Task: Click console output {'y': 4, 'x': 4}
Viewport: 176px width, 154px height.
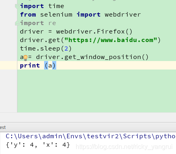Action: coord(38,145)
